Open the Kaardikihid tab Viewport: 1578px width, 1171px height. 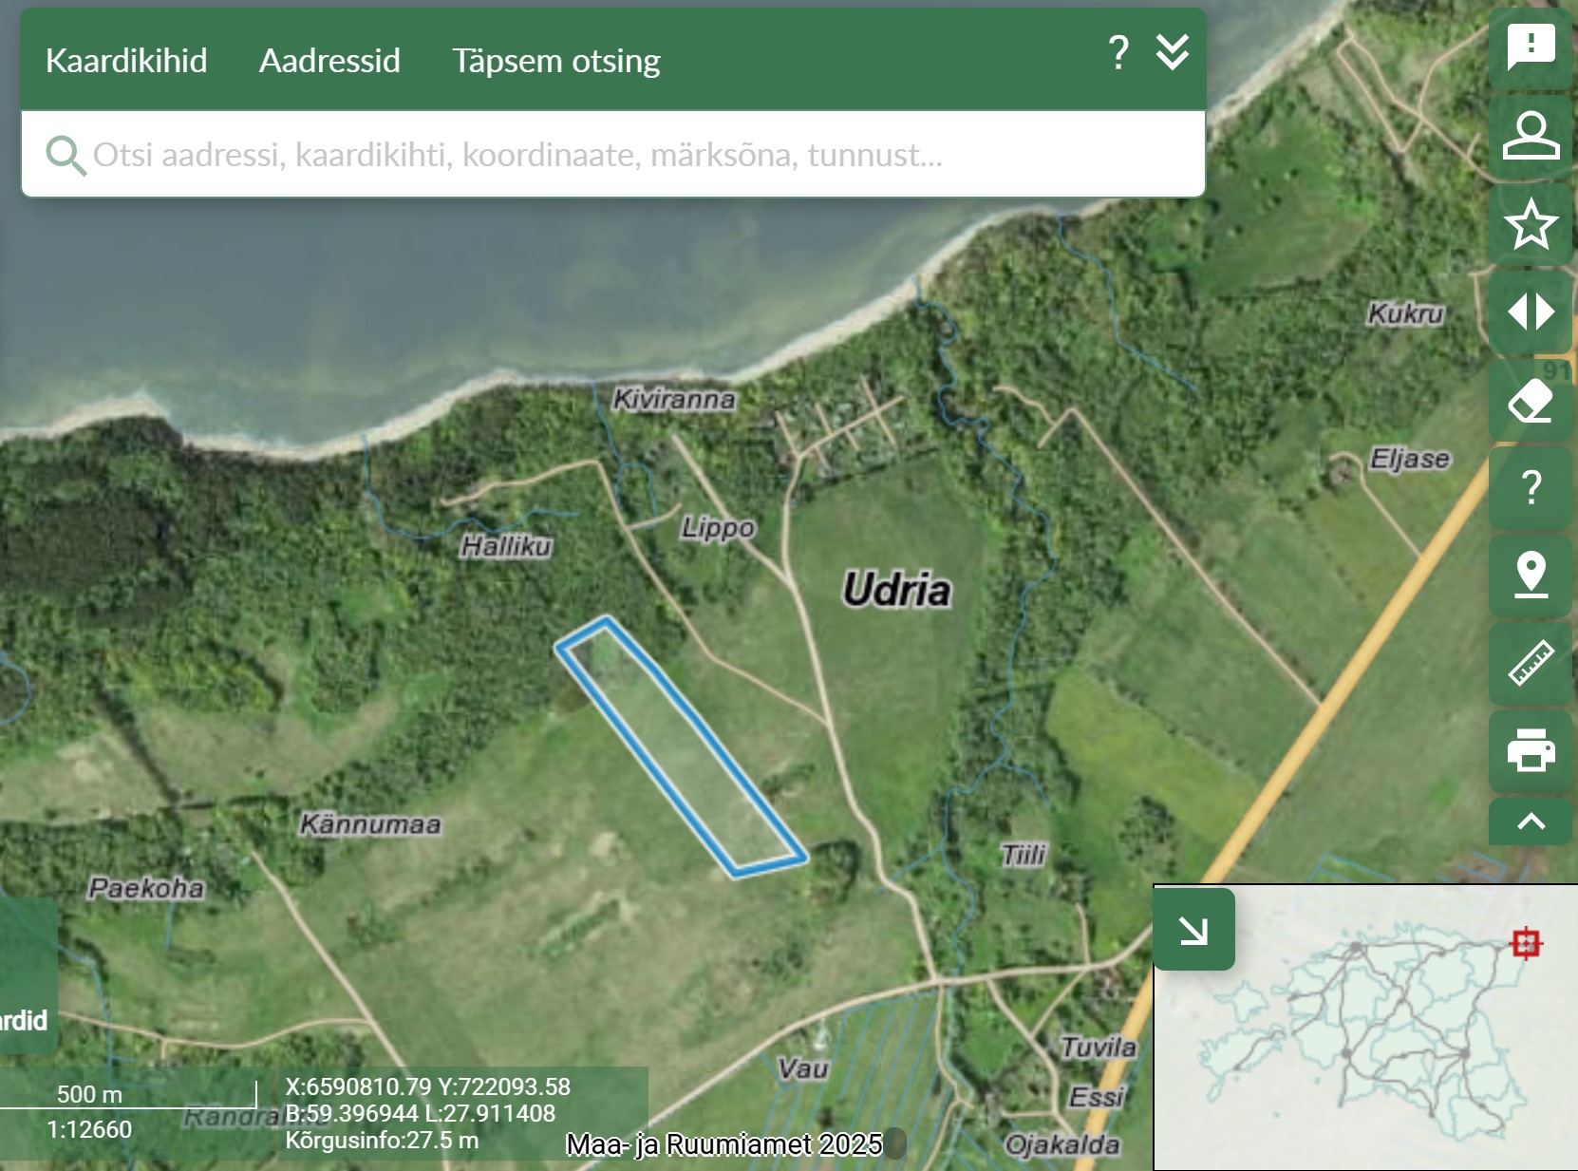coord(126,61)
